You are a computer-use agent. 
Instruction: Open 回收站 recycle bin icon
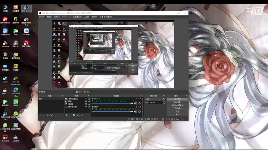[5, 56]
